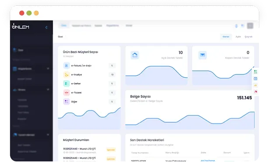Click the Belge Sayısı total 151.145
This screenshot has width=269, height=168.
(244, 98)
